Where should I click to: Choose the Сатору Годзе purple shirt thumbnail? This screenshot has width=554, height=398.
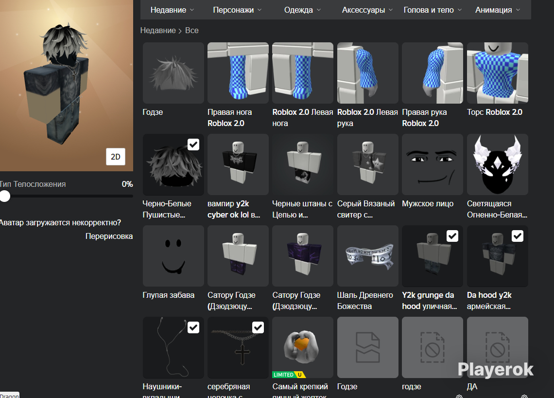[x=303, y=256]
